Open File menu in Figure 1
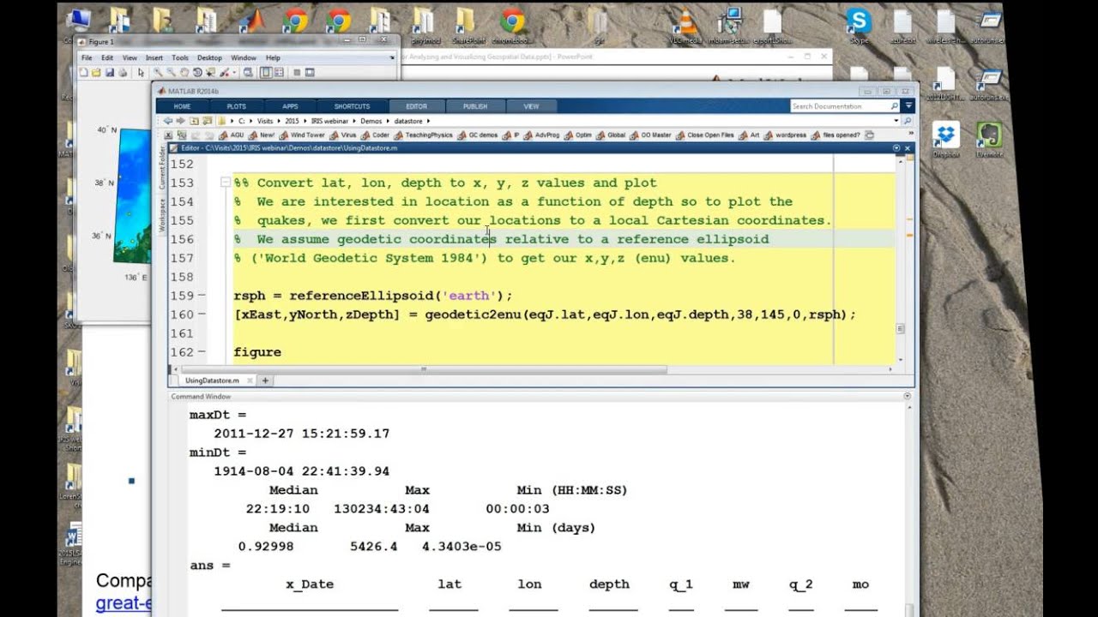The height and width of the screenshot is (617, 1098). coord(87,58)
